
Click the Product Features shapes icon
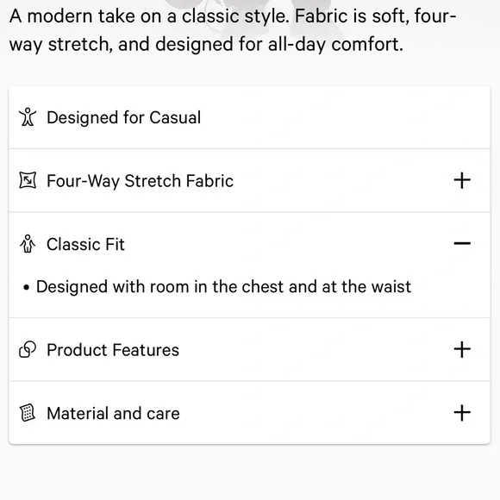tap(28, 349)
